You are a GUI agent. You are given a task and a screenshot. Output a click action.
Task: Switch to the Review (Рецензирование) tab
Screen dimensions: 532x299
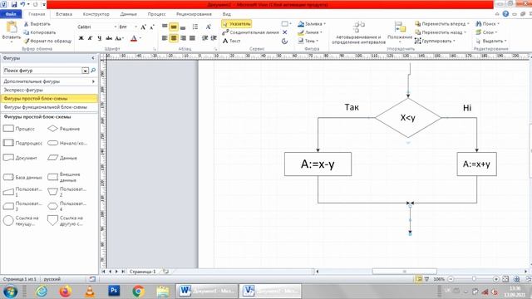pos(194,14)
